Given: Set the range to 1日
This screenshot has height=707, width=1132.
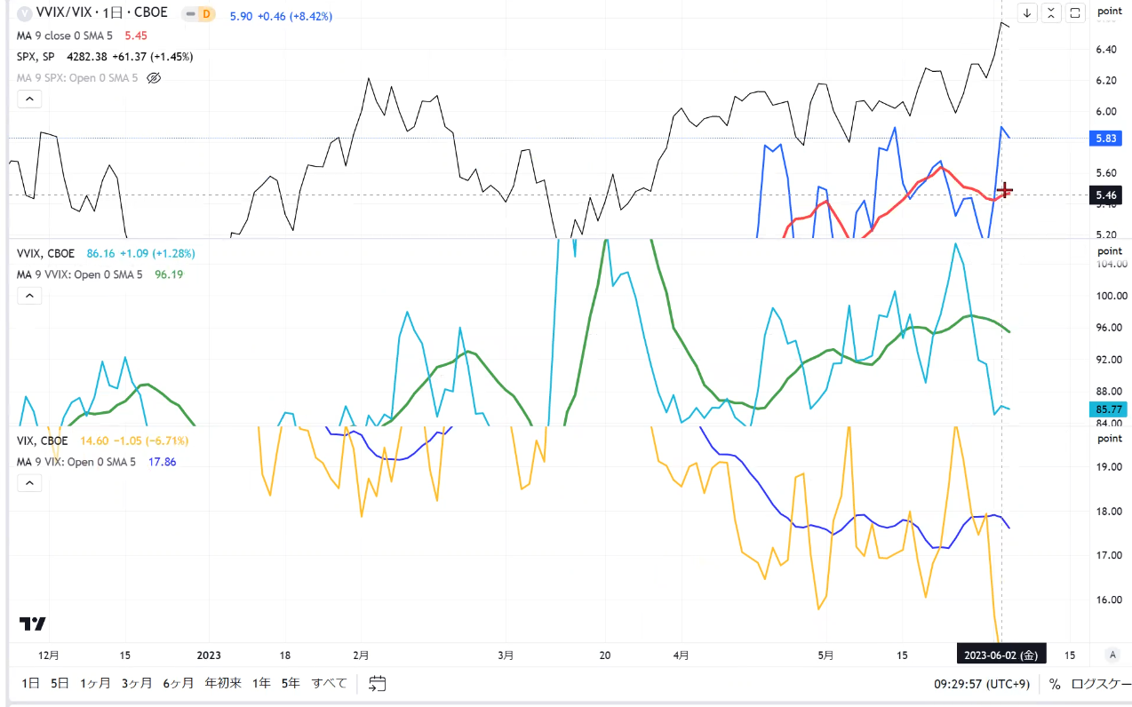Looking at the screenshot, I should pos(30,683).
